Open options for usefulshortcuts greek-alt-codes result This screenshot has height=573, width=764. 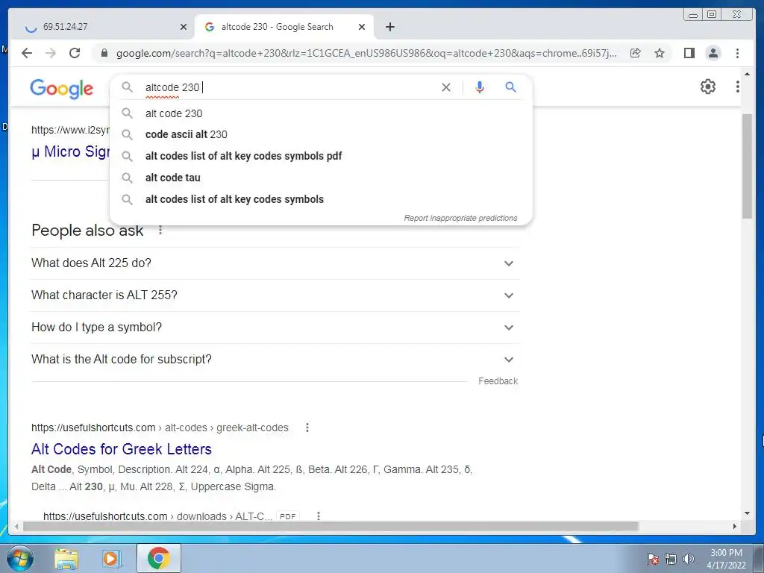pyautogui.click(x=307, y=428)
